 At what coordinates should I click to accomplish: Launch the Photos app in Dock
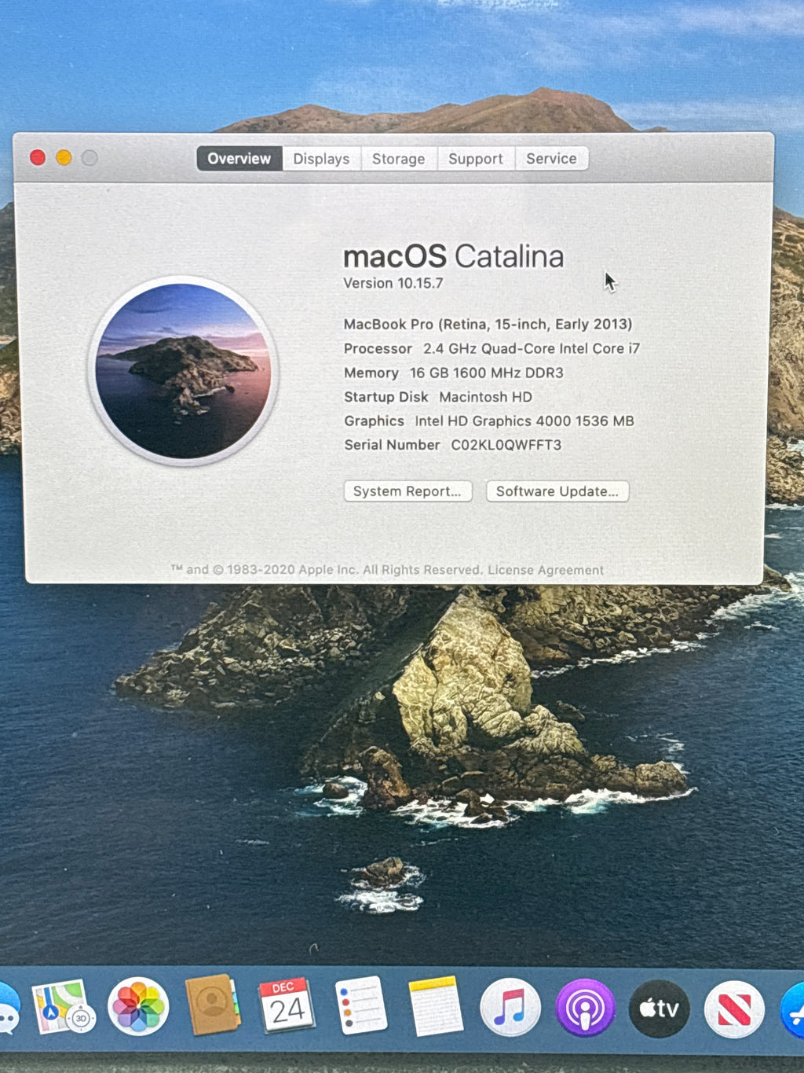[x=138, y=1006]
